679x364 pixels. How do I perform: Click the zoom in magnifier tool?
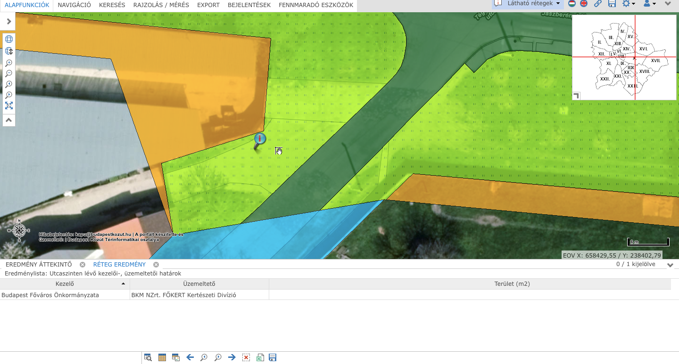pos(9,63)
